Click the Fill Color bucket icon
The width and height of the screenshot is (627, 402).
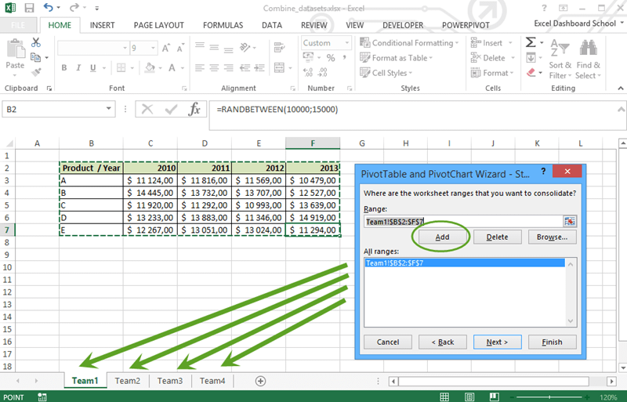coord(150,67)
